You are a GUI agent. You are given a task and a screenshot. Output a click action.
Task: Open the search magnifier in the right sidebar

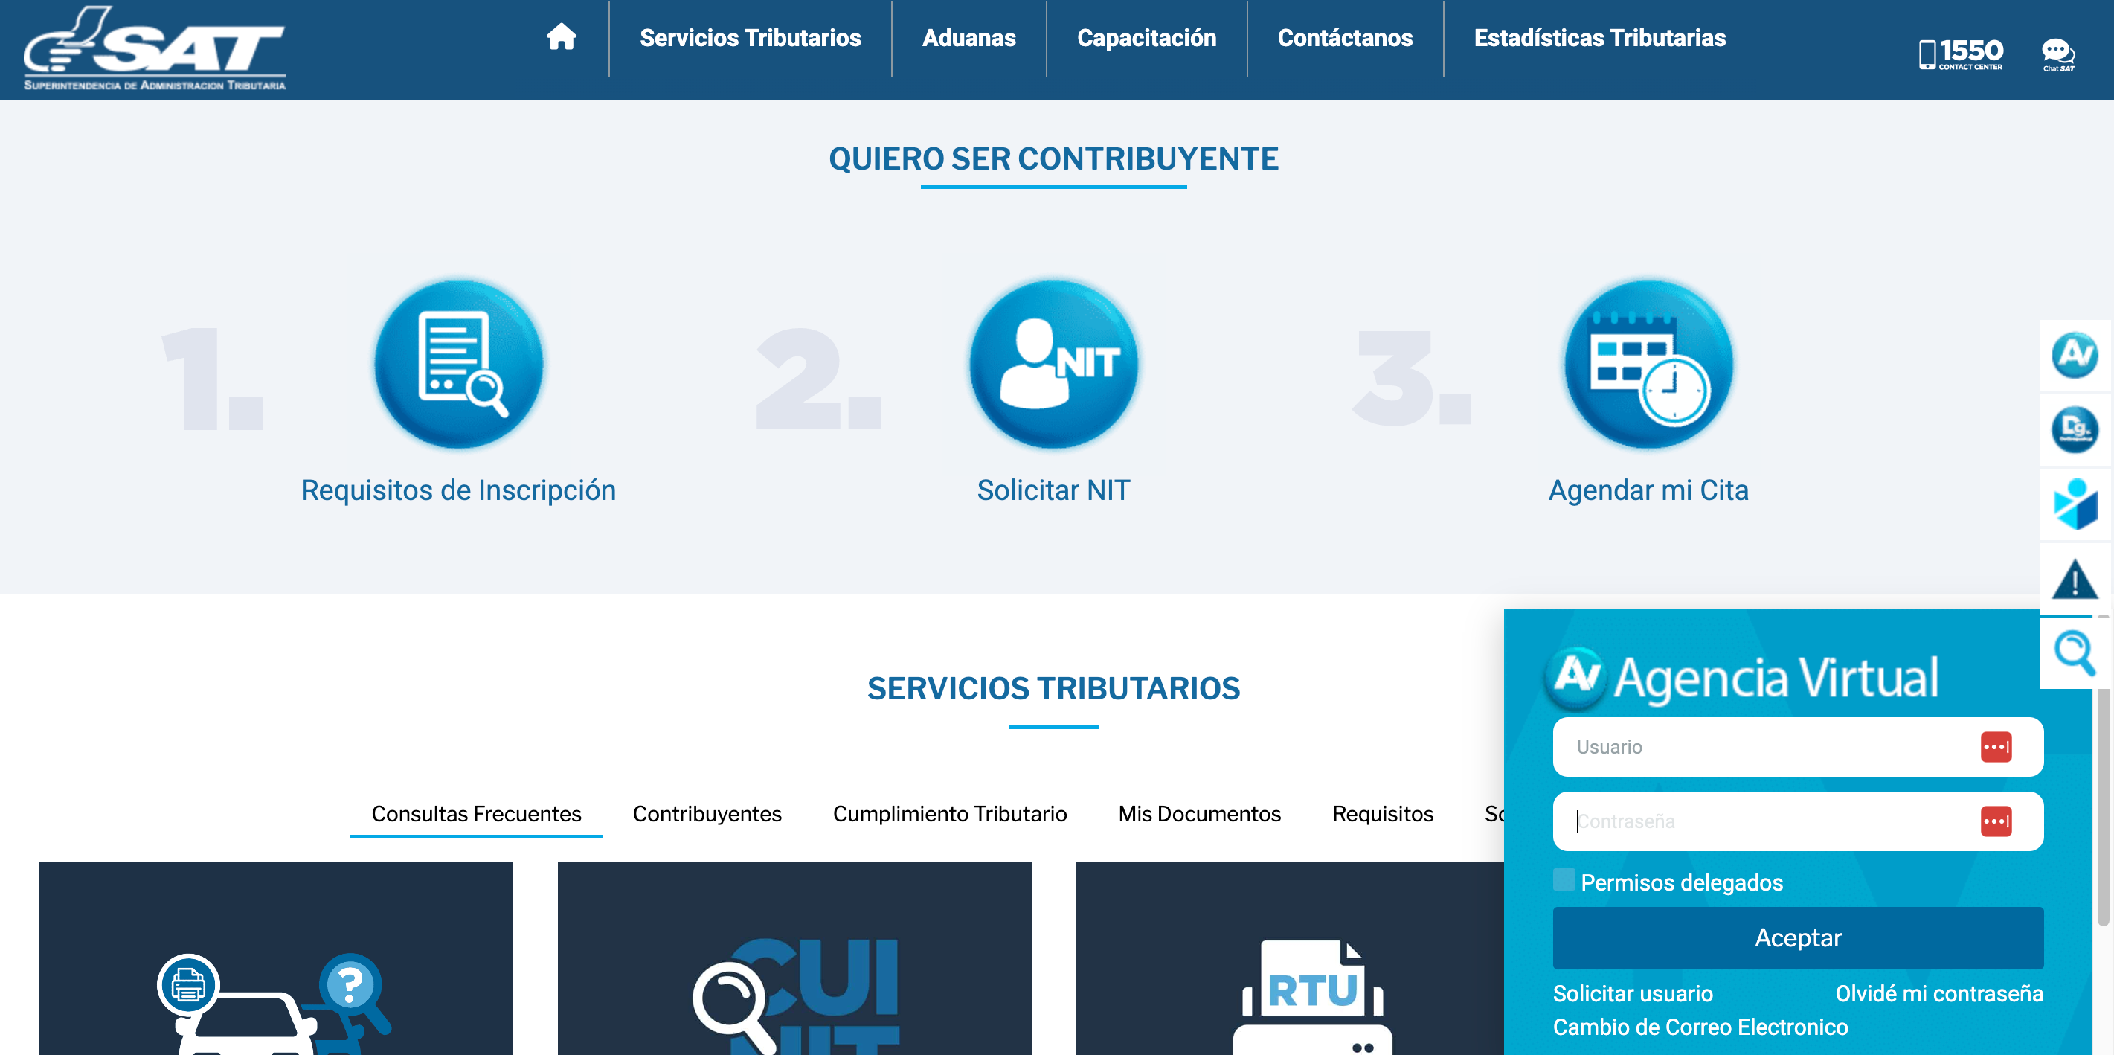pos(2077,652)
